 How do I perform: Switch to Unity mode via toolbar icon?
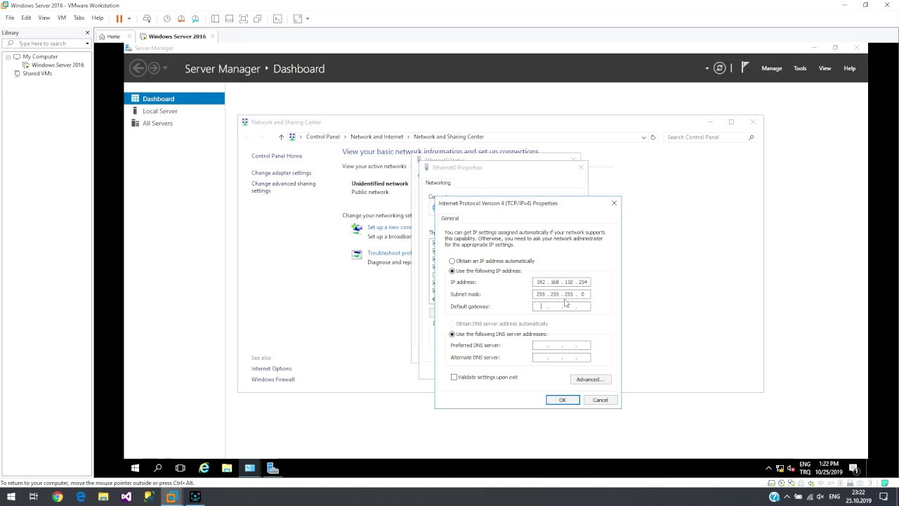(x=258, y=18)
